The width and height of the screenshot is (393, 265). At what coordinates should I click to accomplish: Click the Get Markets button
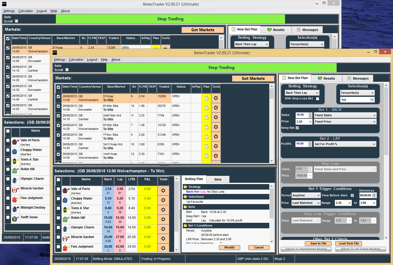pos(253,79)
